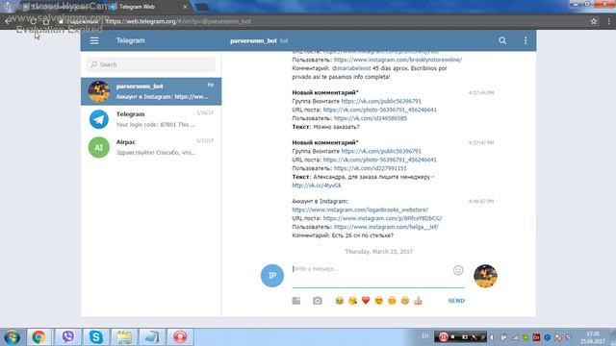
Task: Open the Windows Start menu
Action: tap(12, 337)
